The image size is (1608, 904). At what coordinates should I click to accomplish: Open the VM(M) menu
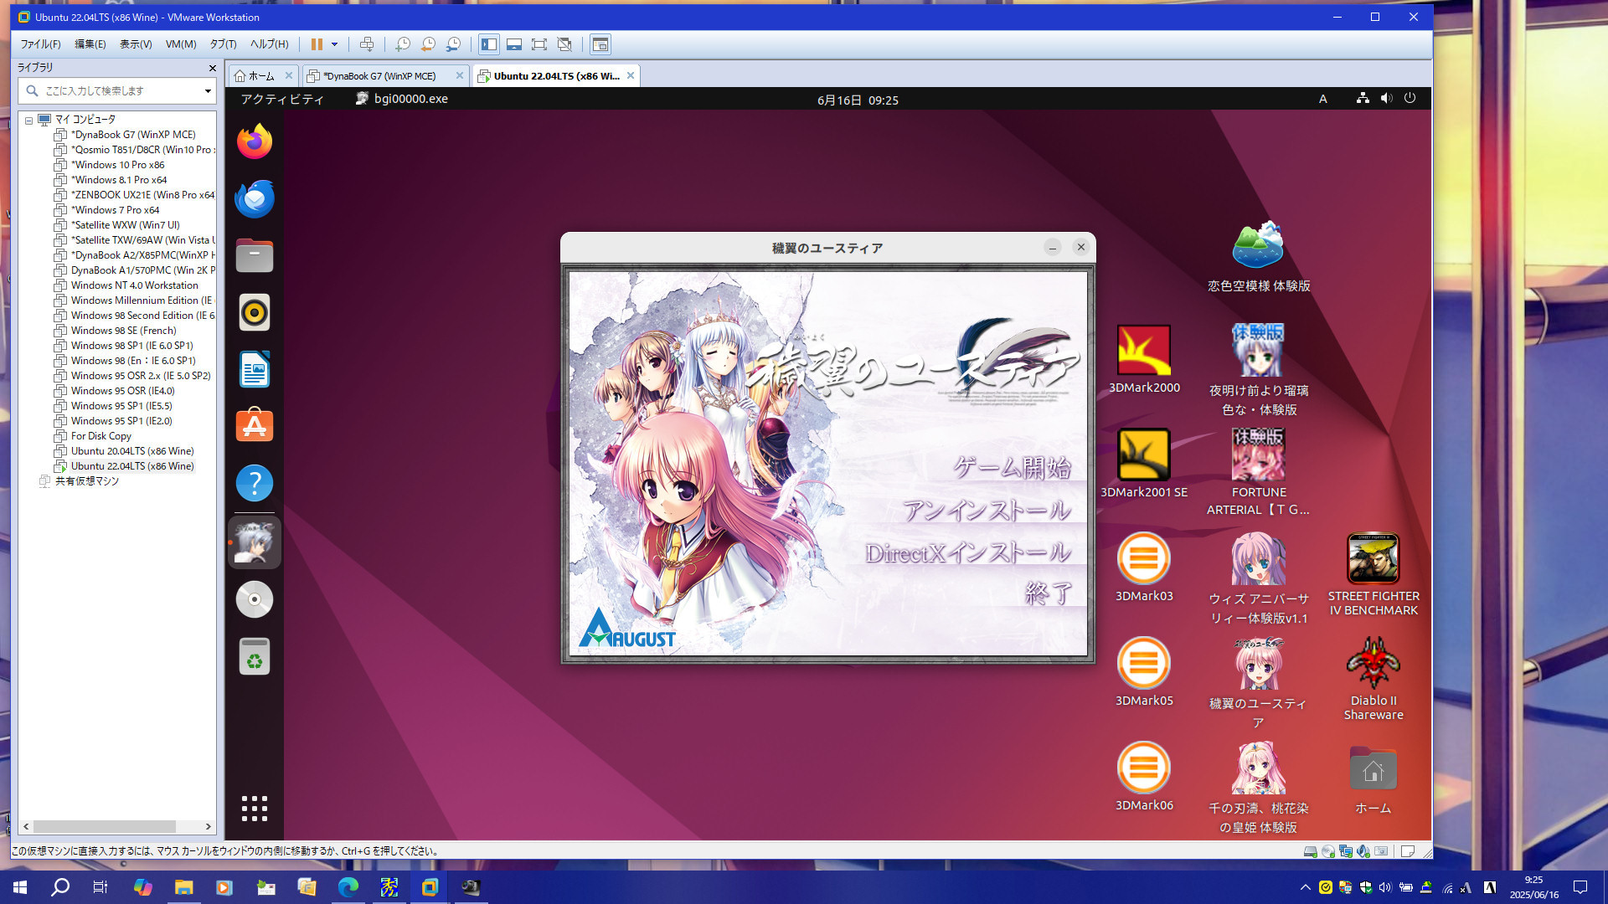click(x=181, y=44)
